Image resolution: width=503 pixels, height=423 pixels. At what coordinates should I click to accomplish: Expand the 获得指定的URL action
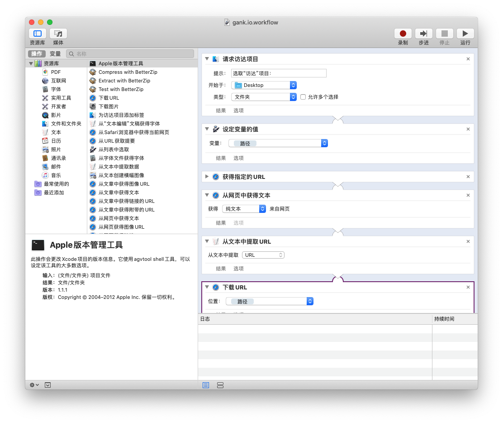(207, 177)
